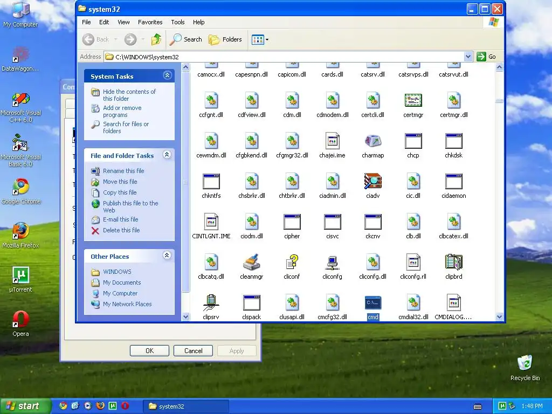
Task: Open the Help menu
Action: click(198, 22)
